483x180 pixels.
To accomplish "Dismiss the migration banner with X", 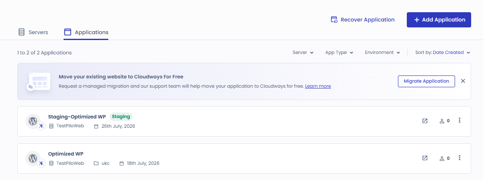I will (463, 81).
